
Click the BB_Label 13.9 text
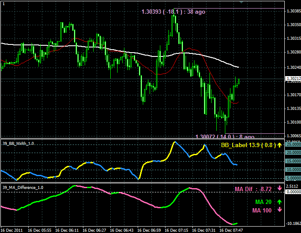pyautogui.click(x=248, y=145)
